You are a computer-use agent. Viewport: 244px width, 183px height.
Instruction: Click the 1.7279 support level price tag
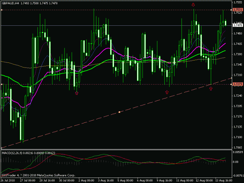pyautogui.click(x=238, y=84)
